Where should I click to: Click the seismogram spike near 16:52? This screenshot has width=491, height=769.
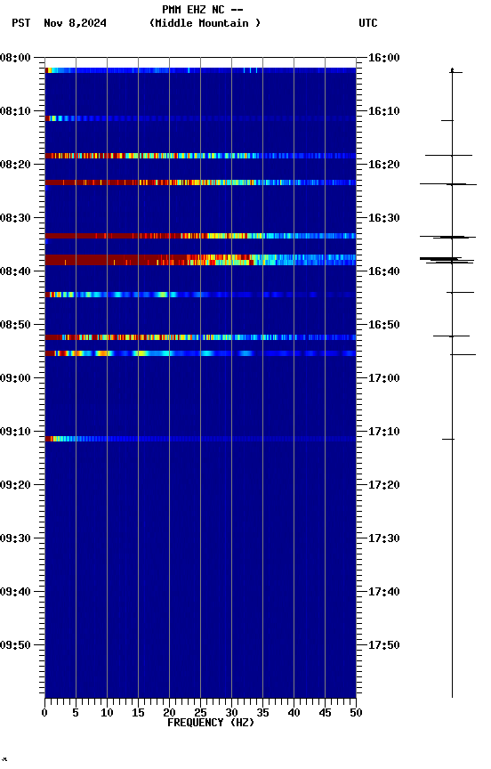(x=451, y=336)
